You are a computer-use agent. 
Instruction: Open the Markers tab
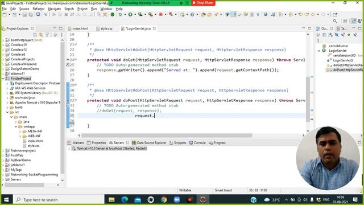tap(76, 143)
